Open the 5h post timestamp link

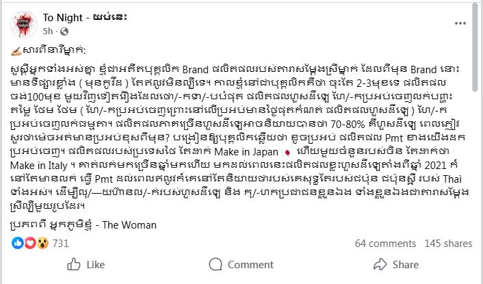click(47, 31)
